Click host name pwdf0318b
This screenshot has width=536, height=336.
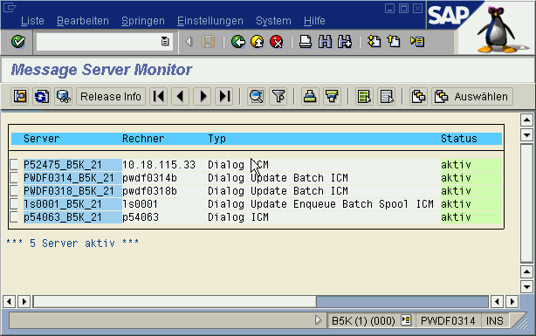[x=150, y=191]
